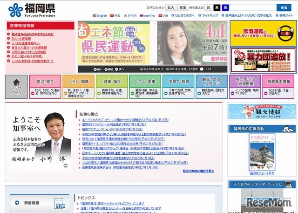Viewport: 298px width, 213px height.
Task: Open ふくおかインターネットテレビ header
Action: (x=262, y=184)
